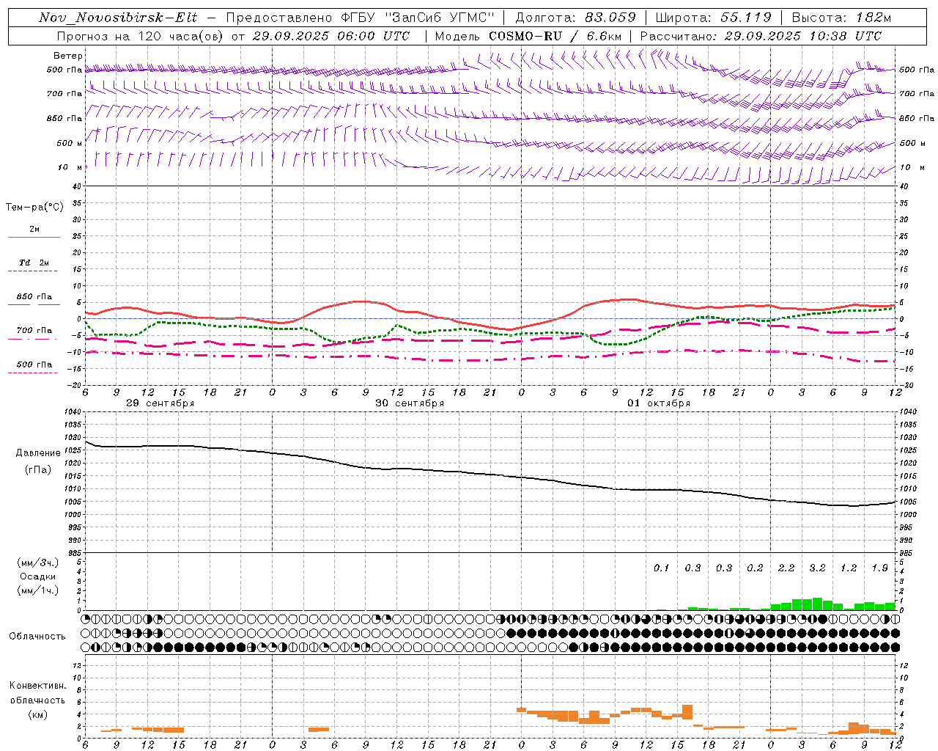Click the 'Ветер' wind panel label
The image size is (938, 751).
click(x=68, y=56)
